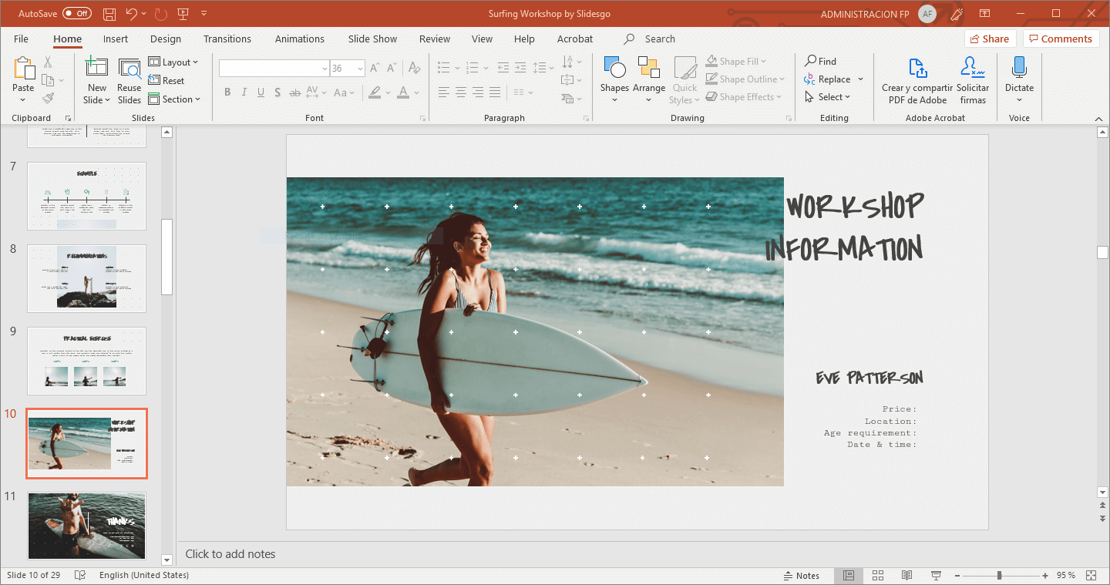Open the Select dropdown

pyautogui.click(x=828, y=97)
